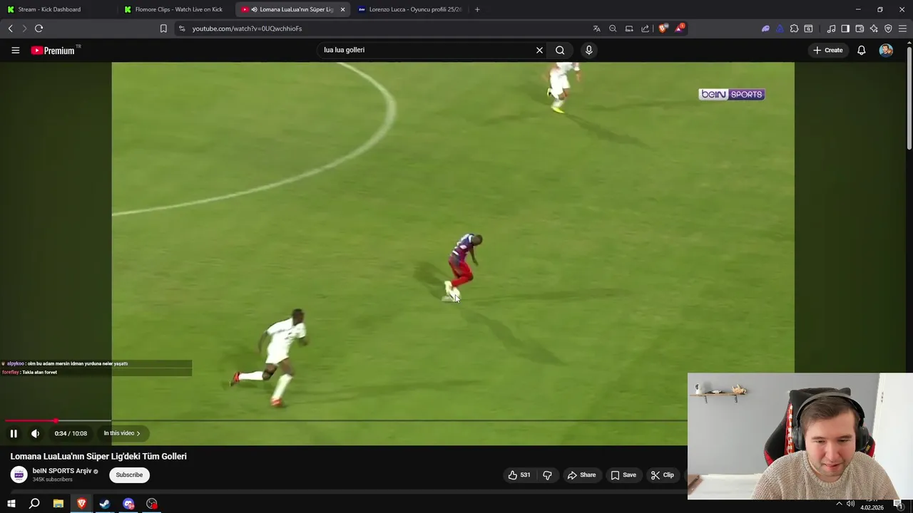Share the video

pos(581,475)
